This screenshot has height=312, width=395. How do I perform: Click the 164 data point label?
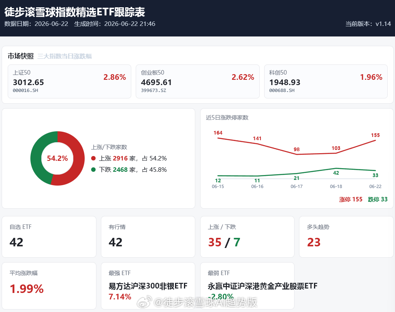pos(218,133)
